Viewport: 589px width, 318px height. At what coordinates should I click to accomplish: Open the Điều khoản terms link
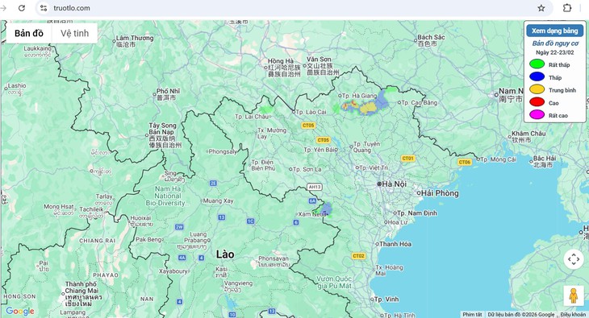(x=573, y=315)
